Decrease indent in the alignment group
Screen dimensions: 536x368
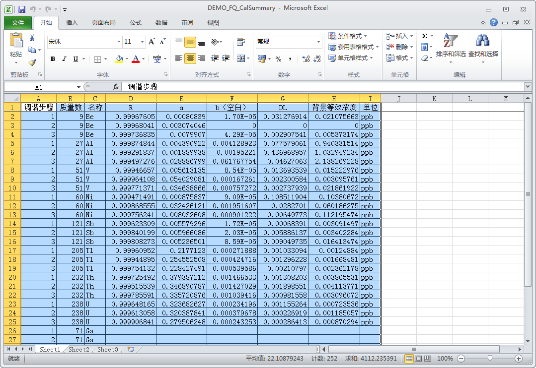click(215, 59)
